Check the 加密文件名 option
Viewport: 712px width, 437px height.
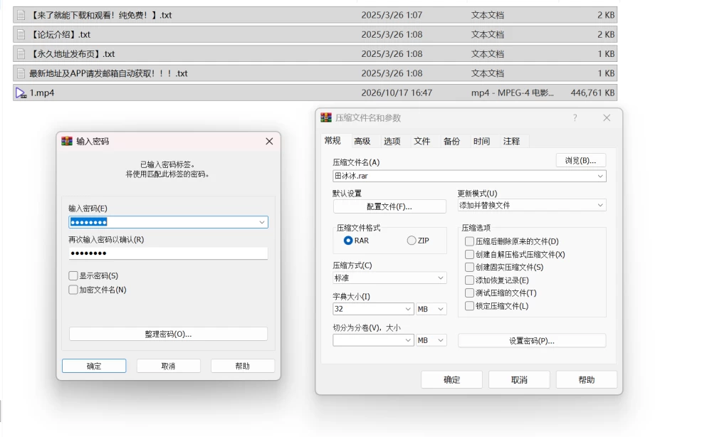(x=73, y=290)
